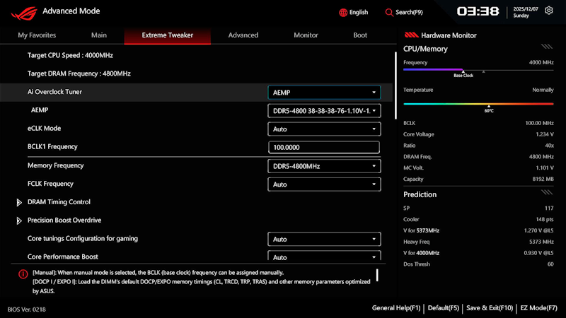Click the Search magnifier icon
This screenshot has width=566, height=318.
tap(388, 13)
